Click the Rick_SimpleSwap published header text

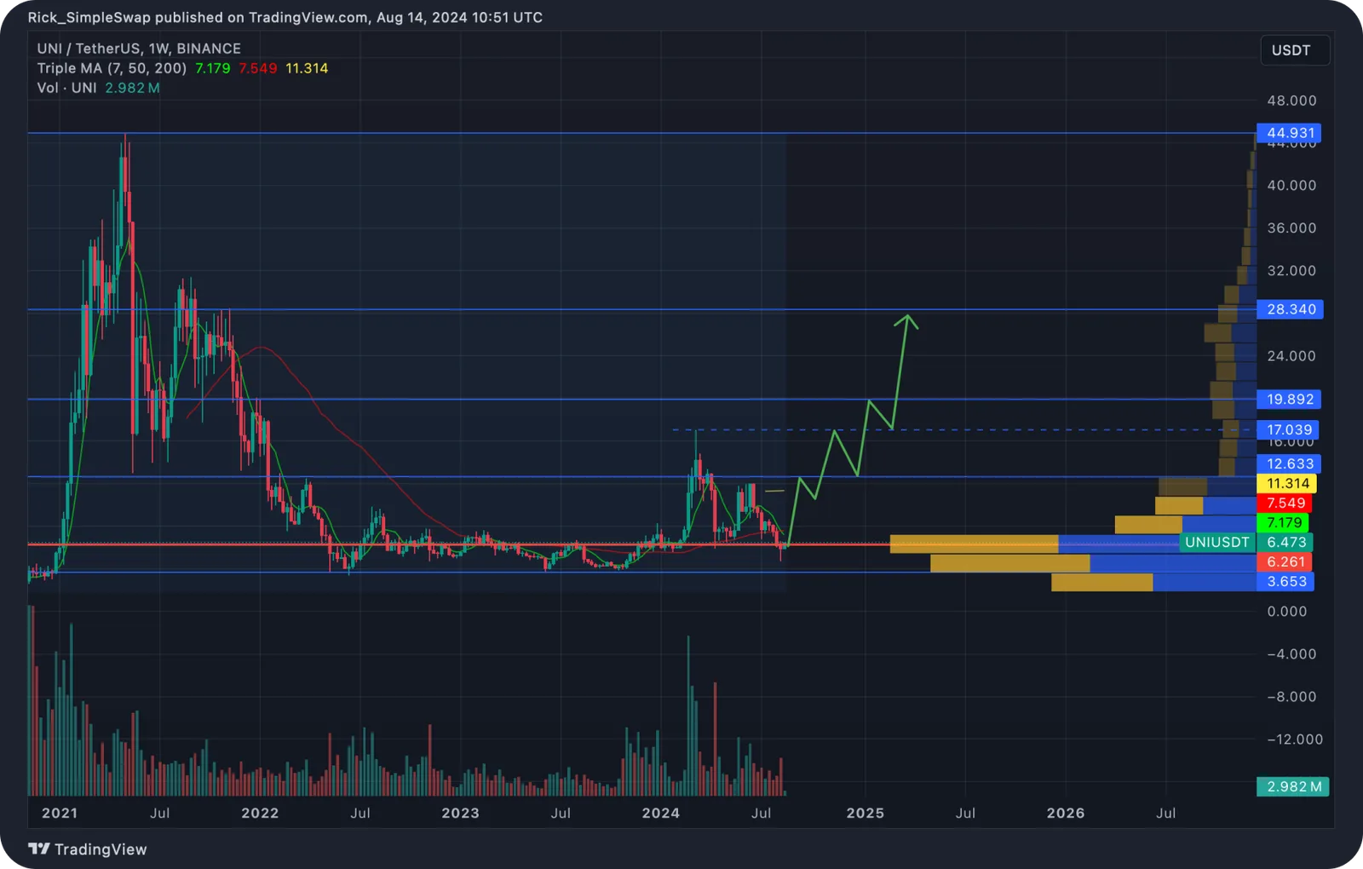[285, 17]
